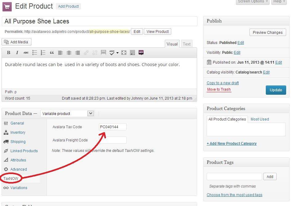Insert the More tag into the post
The width and height of the screenshot is (292, 206).
pos(103,53)
